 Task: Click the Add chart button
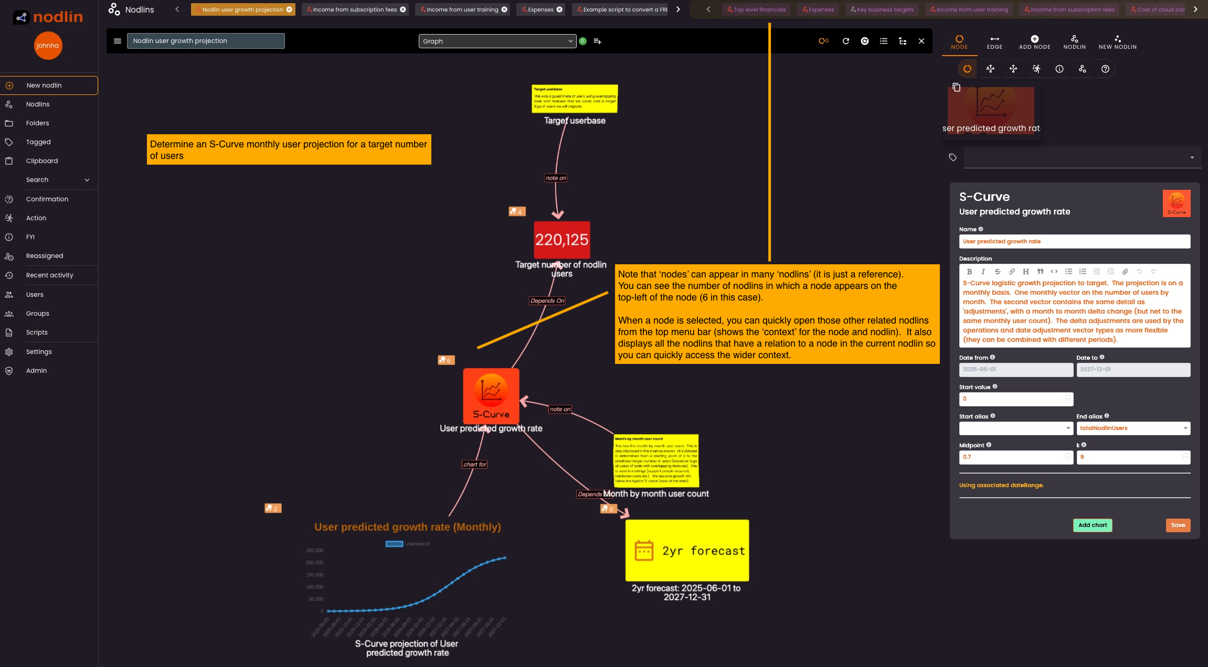[1093, 525]
